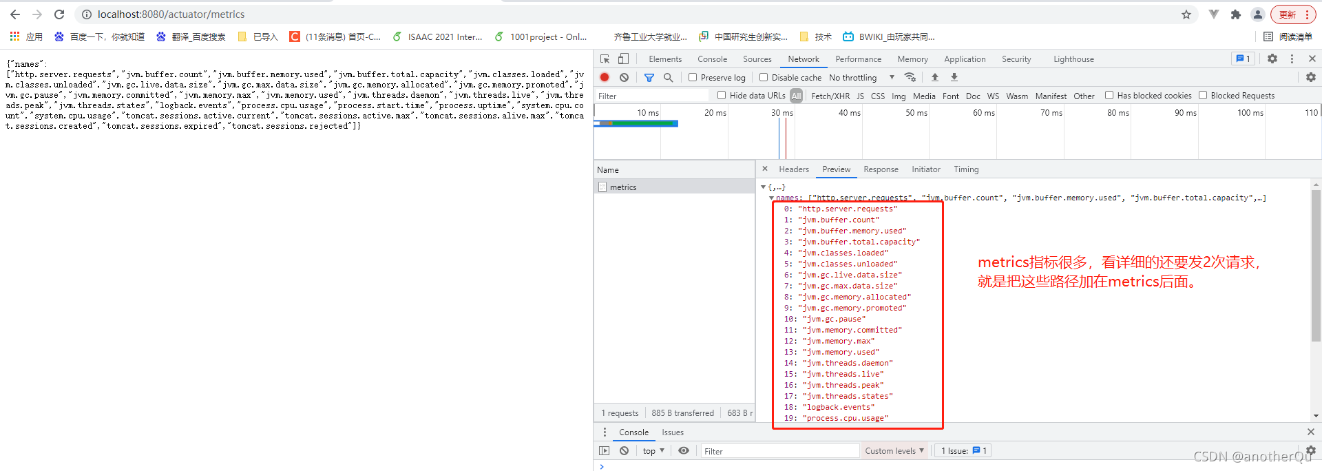This screenshot has height=471, width=1322.
Task: Close the request details pane
Action: click(764, 169)
